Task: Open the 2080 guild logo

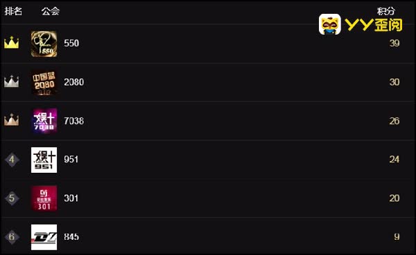Action: tap(44, 82)
